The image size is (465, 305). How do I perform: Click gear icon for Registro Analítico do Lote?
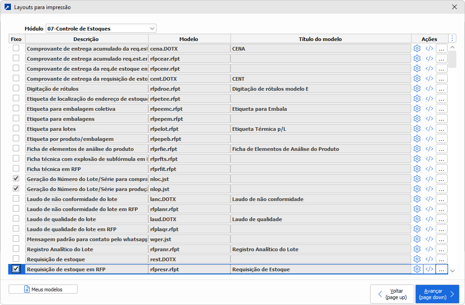[x=417, y=249]
